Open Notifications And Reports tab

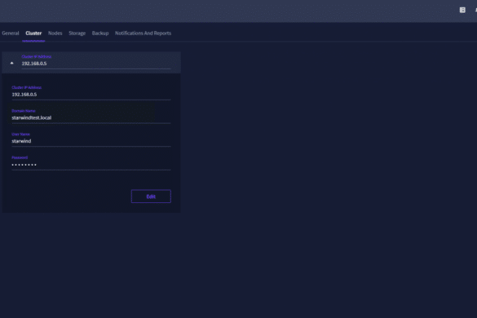(x=143, y=33)
